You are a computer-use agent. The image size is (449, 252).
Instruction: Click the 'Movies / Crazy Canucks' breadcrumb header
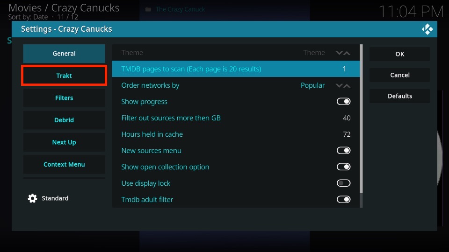(64, 8)
